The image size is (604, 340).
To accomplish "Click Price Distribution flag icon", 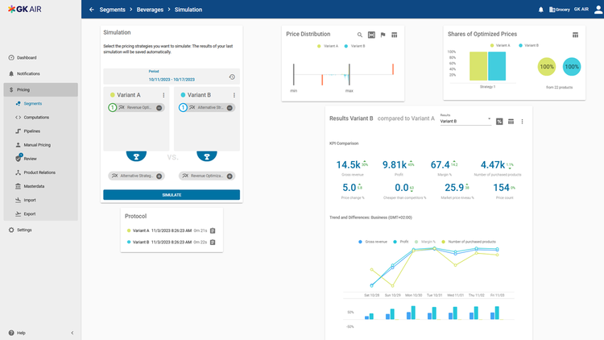I will (383, 35).
